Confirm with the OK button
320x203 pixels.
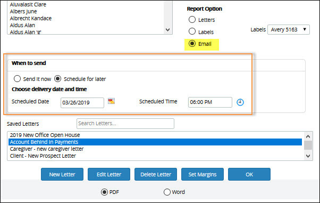[x=249, y=174]
